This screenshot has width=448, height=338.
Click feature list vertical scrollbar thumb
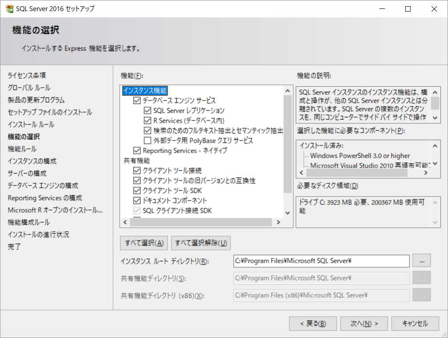[287, 144]
